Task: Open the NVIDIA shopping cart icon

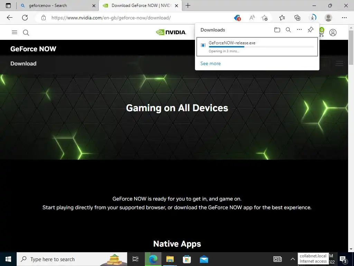Action: pos(322,32)
